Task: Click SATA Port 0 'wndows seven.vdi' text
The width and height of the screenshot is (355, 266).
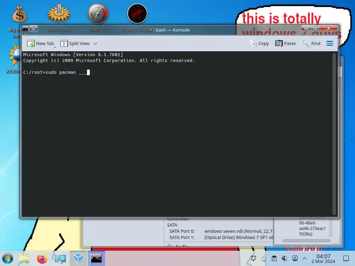Action: 239,231
